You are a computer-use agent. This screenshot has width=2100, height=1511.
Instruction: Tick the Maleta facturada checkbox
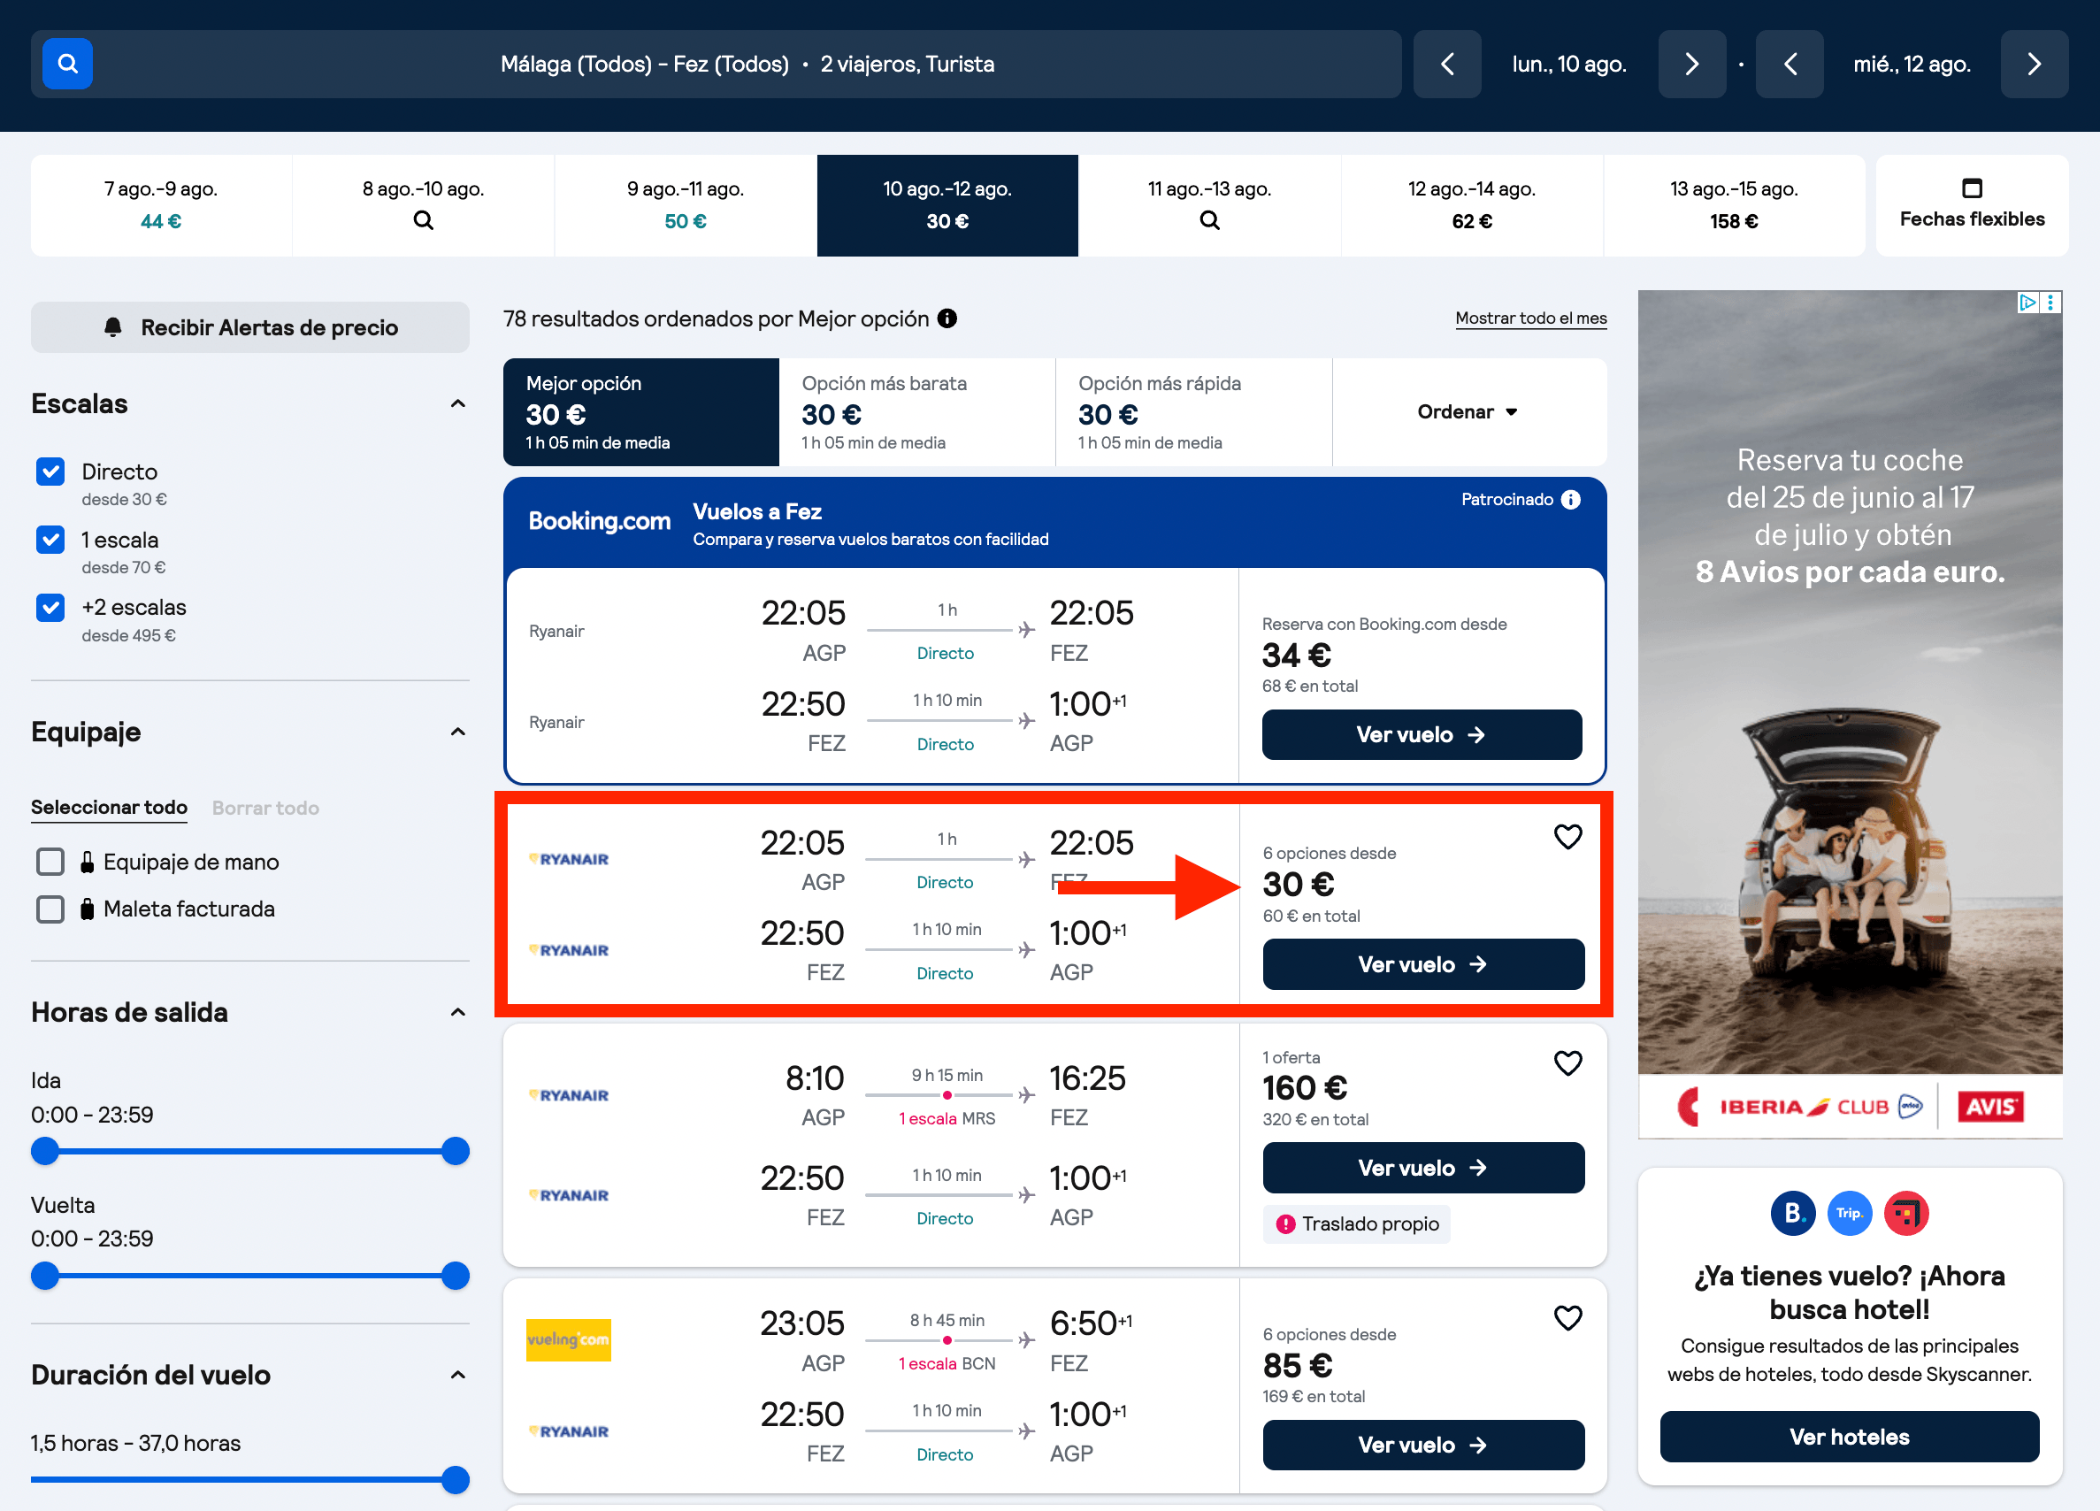(x=50, y=909)
